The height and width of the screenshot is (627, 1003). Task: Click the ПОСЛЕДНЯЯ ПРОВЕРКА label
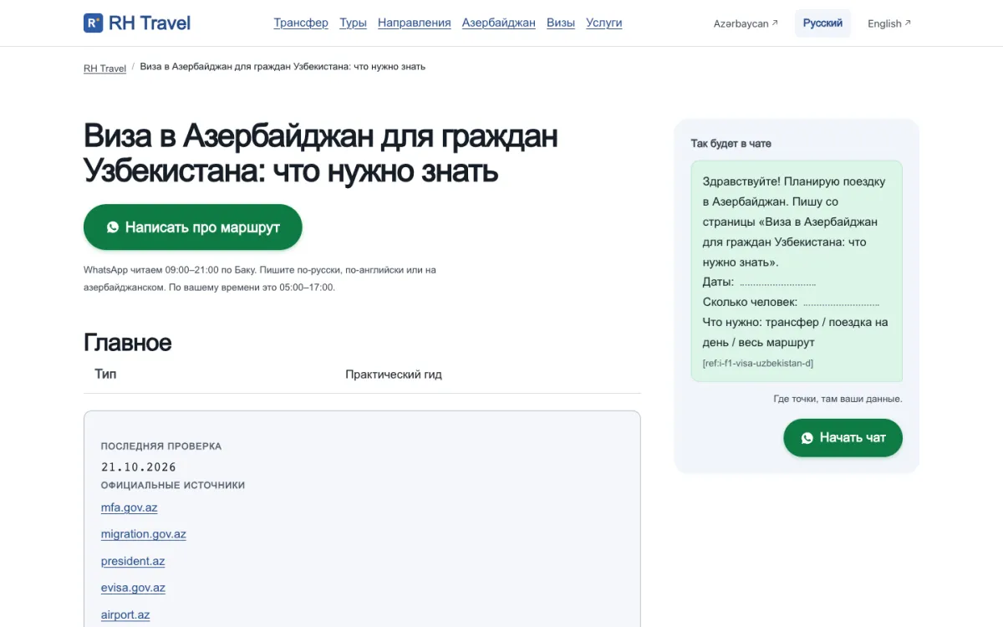161,446
